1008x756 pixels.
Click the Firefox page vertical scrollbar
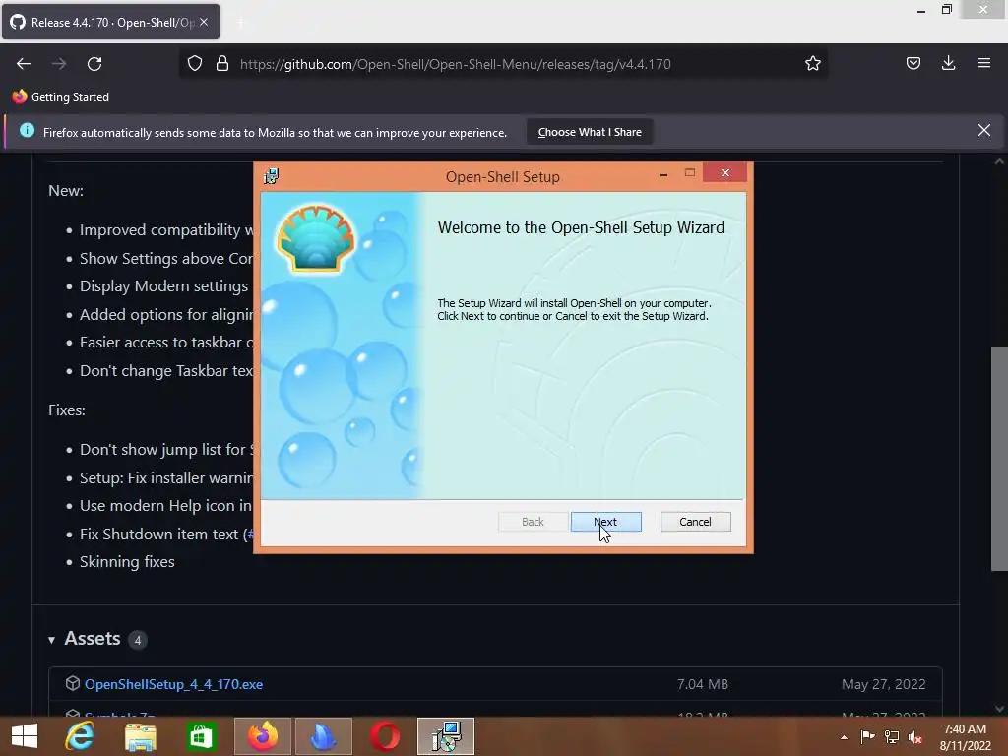click(x=999, y=459)
